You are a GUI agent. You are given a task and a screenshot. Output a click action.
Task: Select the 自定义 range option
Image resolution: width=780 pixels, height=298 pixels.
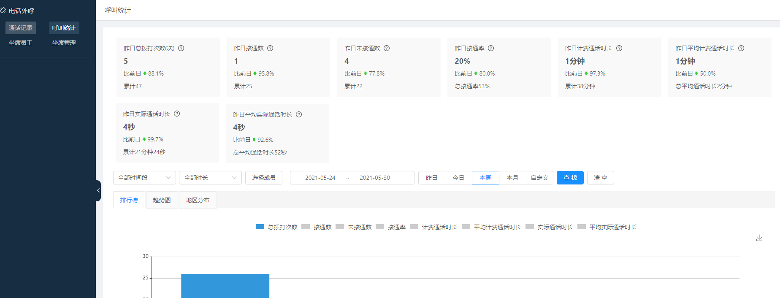click(540, 178)
